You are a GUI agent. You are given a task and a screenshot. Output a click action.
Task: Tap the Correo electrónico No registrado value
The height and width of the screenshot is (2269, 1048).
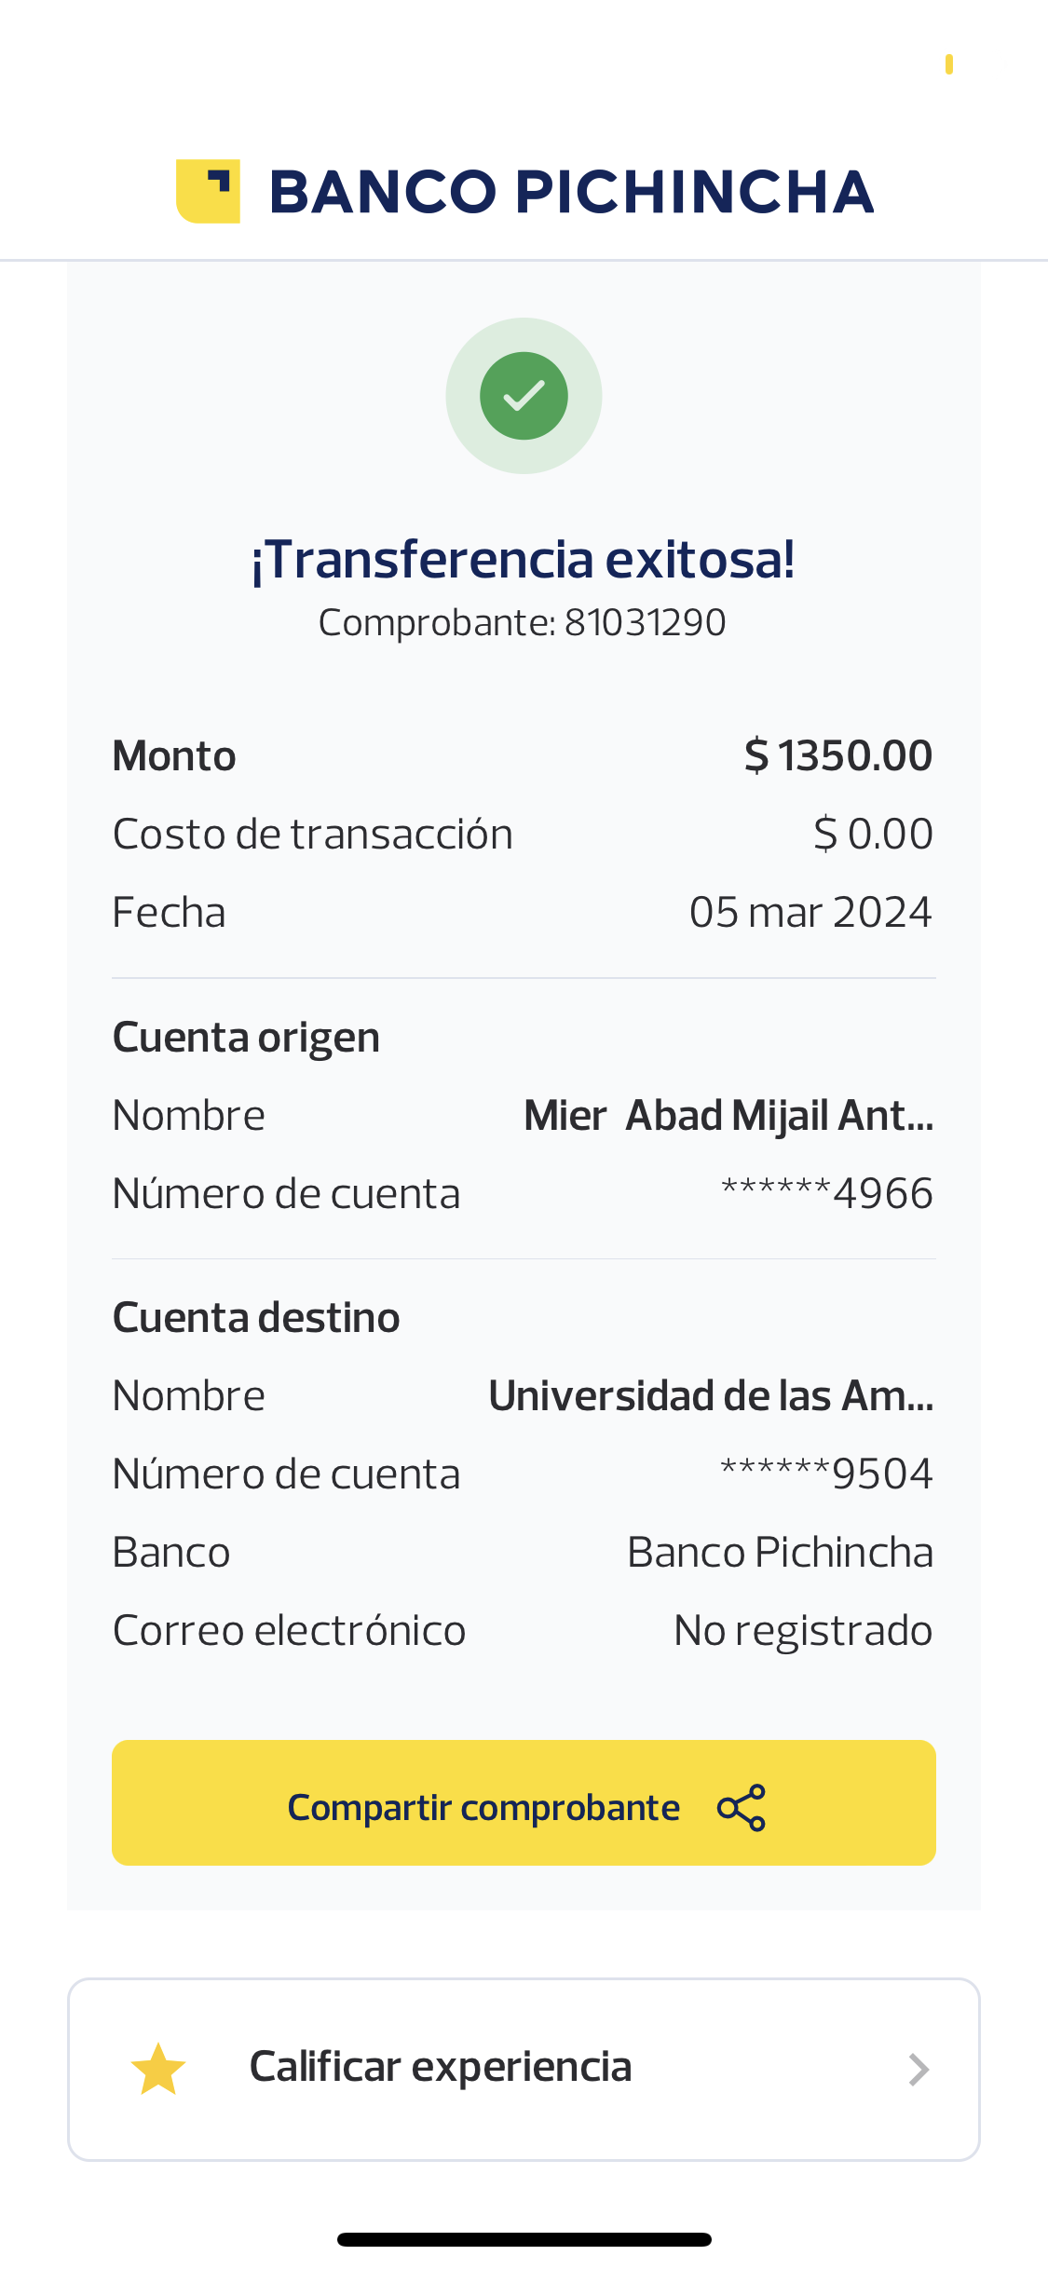(x=802, y=1630)
